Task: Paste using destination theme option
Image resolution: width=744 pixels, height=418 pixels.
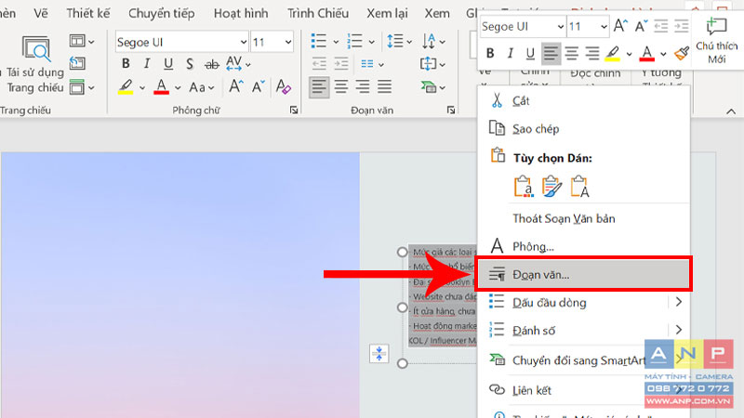Action: coord(523,187)
